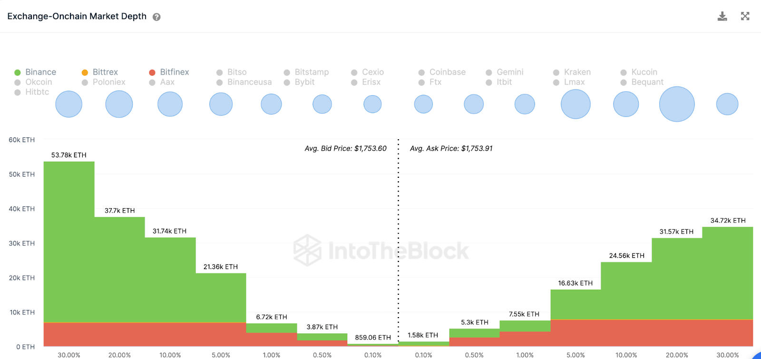This screenshot has height=359, width=761.
Task: Select the 34.72k ETH ask bar
Action: point(728,287)
